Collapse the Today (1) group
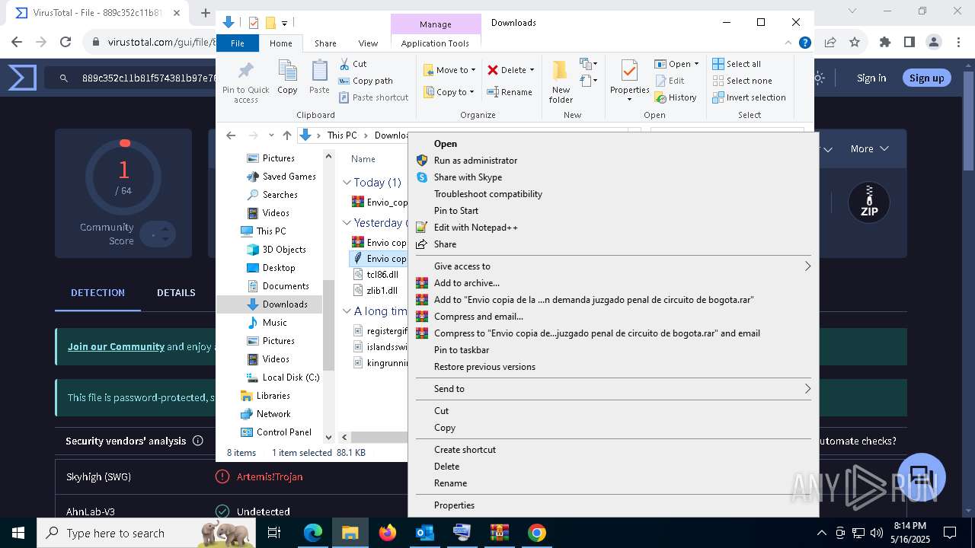The image size is (975, 548). pos(347,183)
